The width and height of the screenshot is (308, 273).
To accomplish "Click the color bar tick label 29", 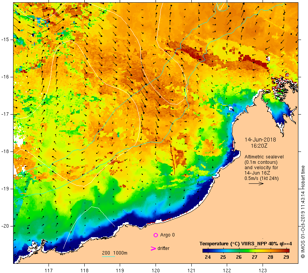I will tap(286, 257).
